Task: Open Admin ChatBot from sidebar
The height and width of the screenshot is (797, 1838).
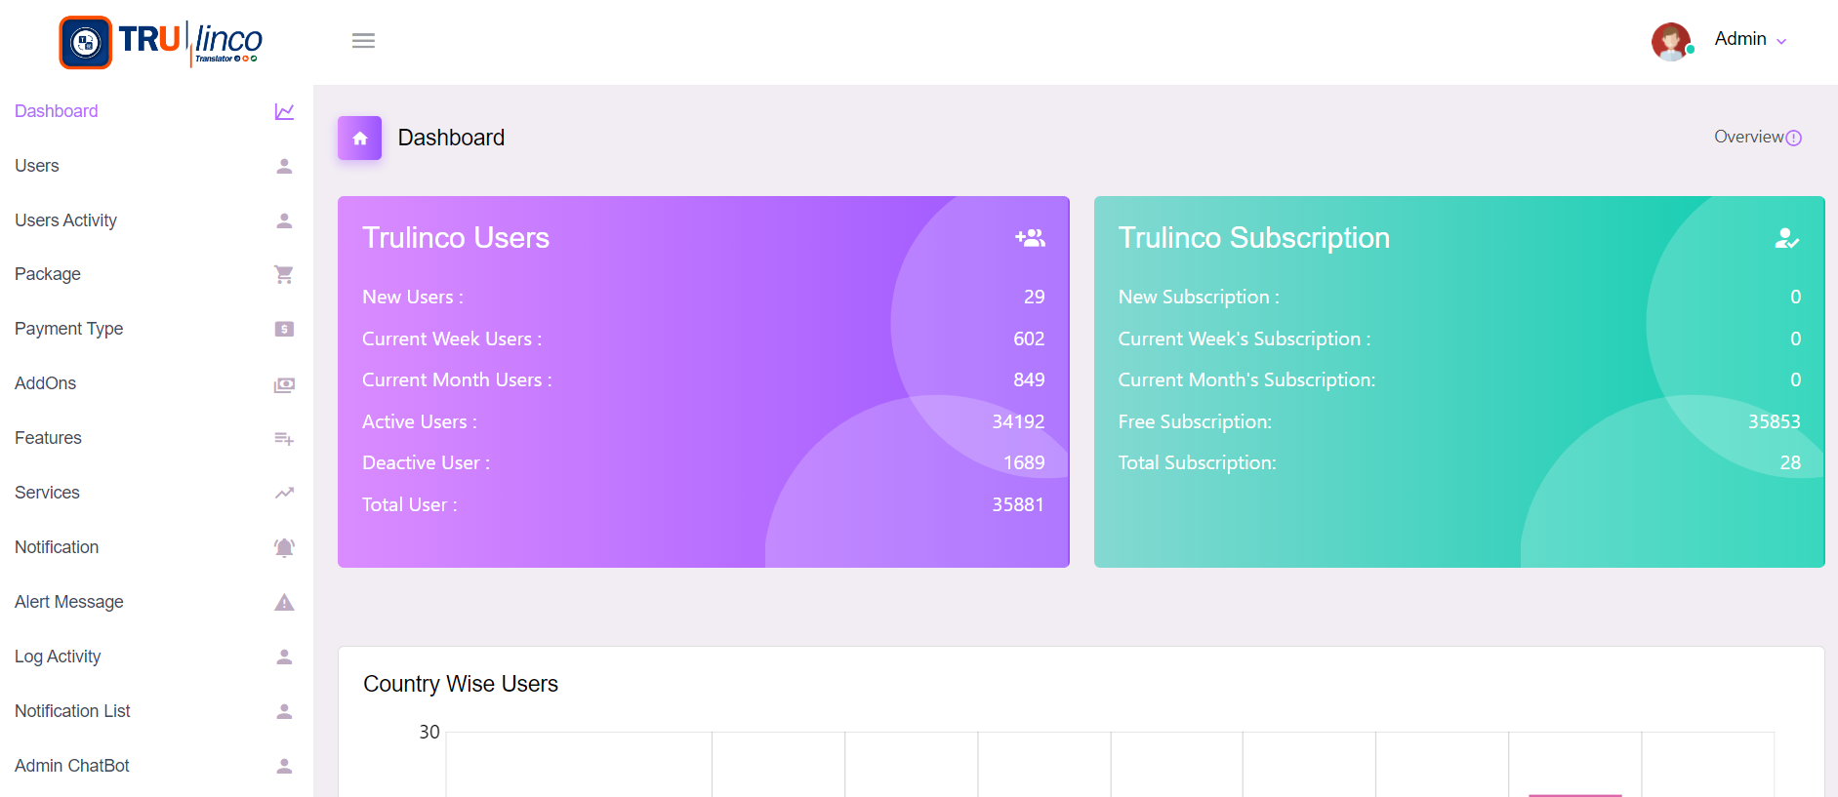Action: point(71,766)
